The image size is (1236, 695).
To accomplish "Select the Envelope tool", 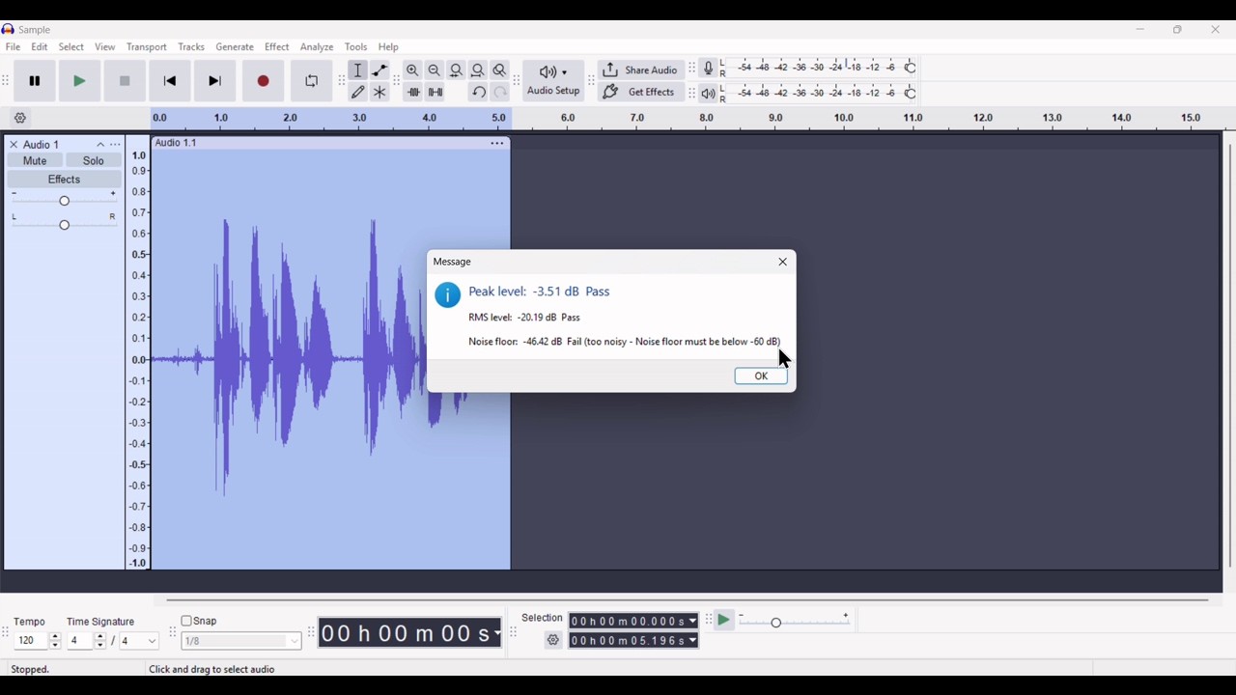I will [380, 70].
